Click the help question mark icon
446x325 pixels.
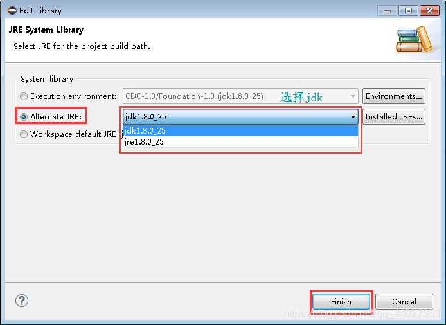click(22, 301)
